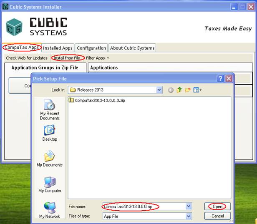This screenshot has width=257, height=224.
Task: Click the Cancel button
Action: [x=217, y=216]
